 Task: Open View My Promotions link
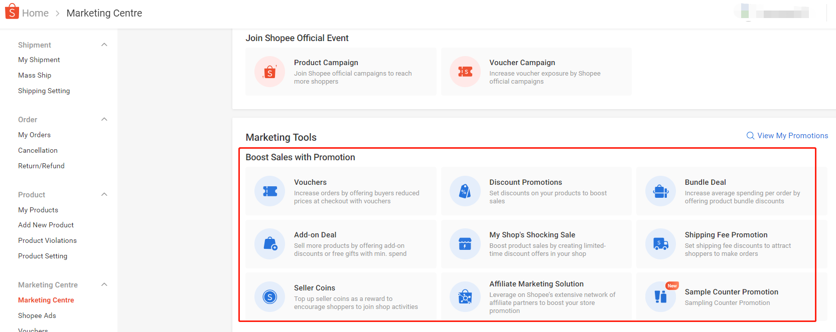click(x=792, y=136)
